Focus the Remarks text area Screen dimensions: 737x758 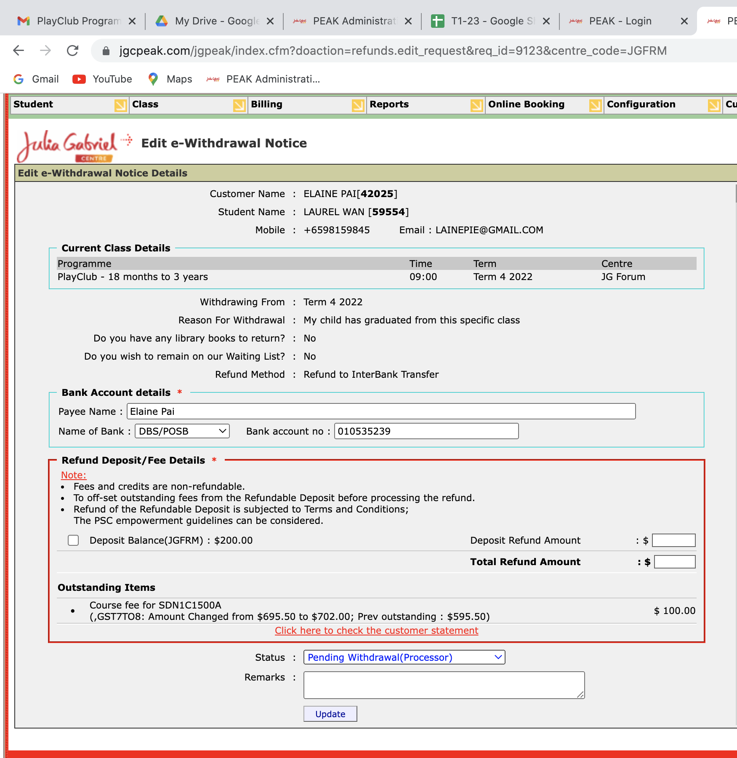[444, 685]
